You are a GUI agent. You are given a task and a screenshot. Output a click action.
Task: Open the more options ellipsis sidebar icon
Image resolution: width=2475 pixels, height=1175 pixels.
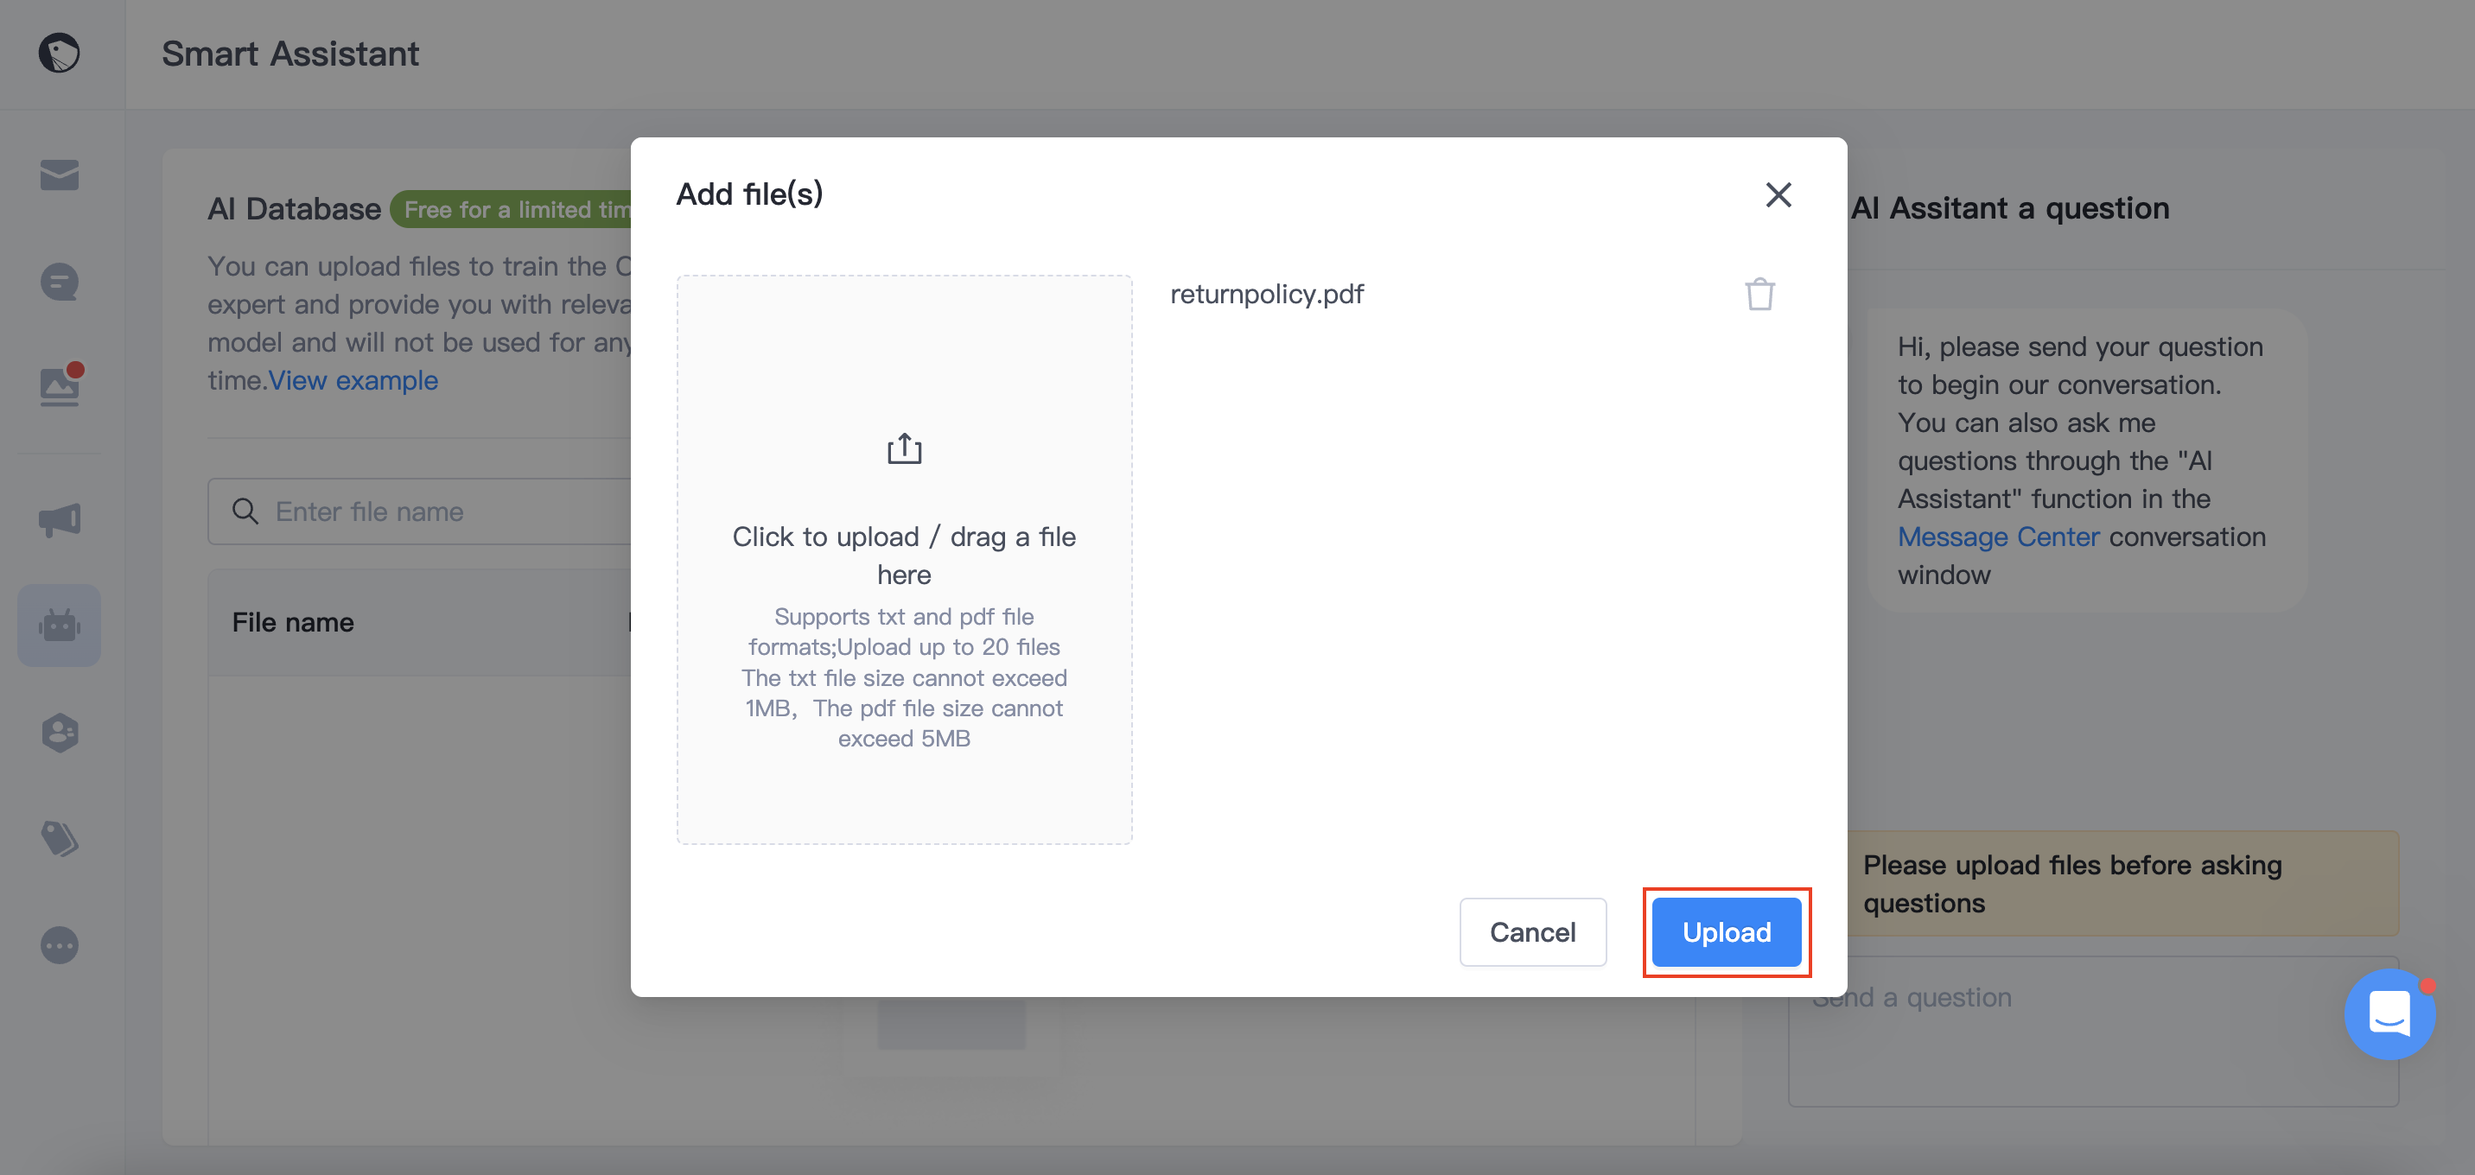pyautogui.click(x=60, y=945)
